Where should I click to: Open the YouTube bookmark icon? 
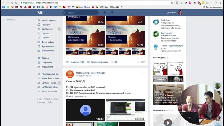pos(30,7)
